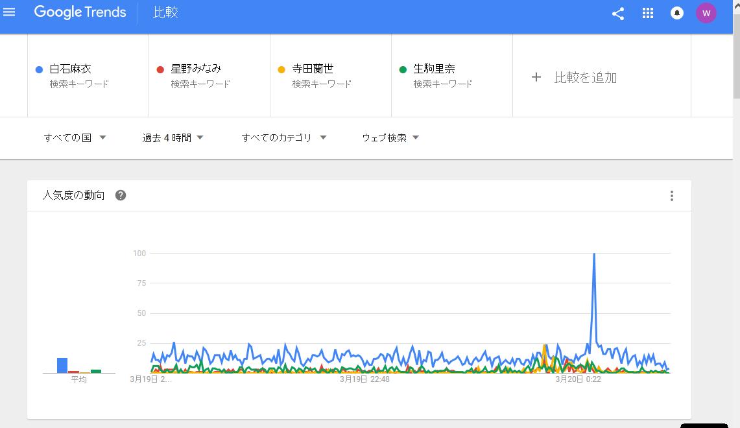
Task: Open the すべてのカテゴリ category dropdown
Action: click(283, 137)
